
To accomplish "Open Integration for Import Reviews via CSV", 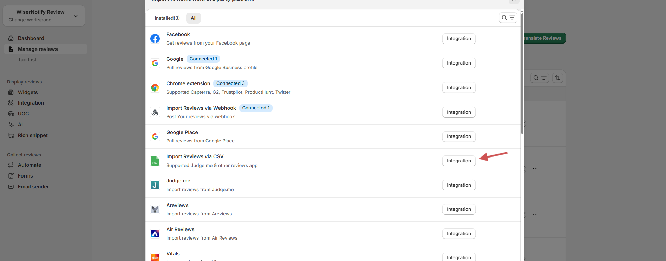I will click(x=459, y=161).
